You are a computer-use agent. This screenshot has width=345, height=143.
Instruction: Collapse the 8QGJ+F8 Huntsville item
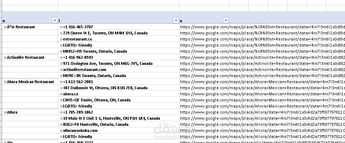point(61,124)
